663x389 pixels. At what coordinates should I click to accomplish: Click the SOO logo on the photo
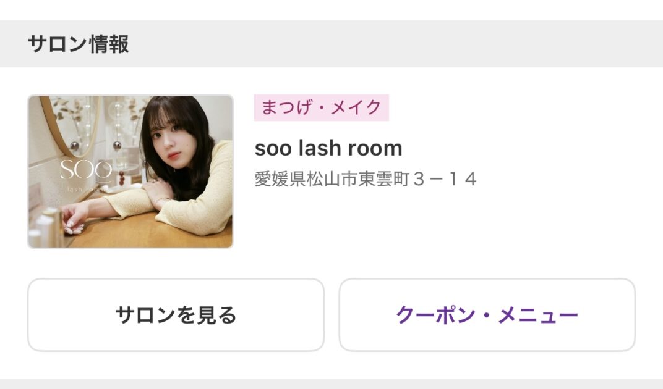(85, 169)
